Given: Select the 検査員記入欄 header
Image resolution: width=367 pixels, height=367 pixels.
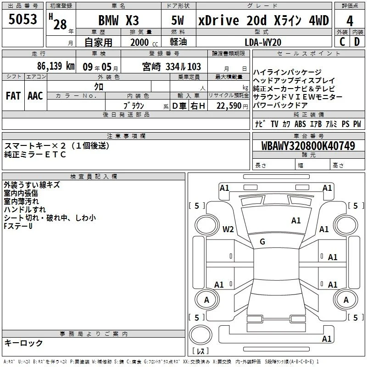Looking at the screenshot, I should click(x=94, y=177).
